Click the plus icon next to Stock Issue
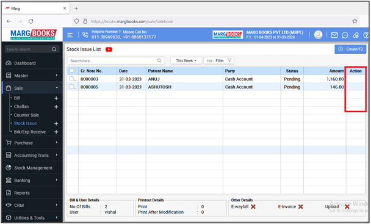371x224 pixels. [56, 124]
